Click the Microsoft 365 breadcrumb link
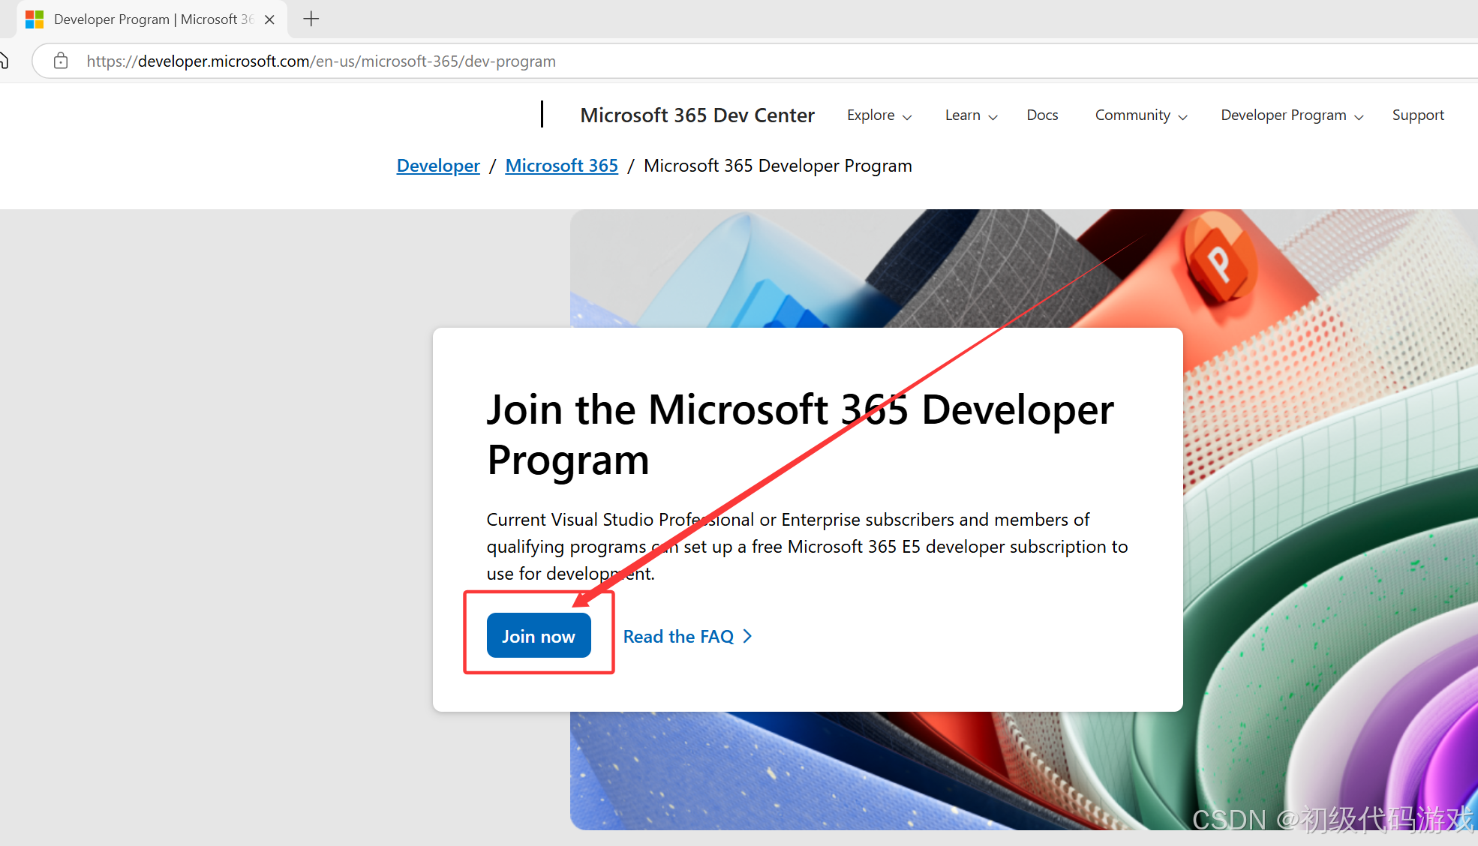Screen dimensions: 1478x846 coord(561,166)
